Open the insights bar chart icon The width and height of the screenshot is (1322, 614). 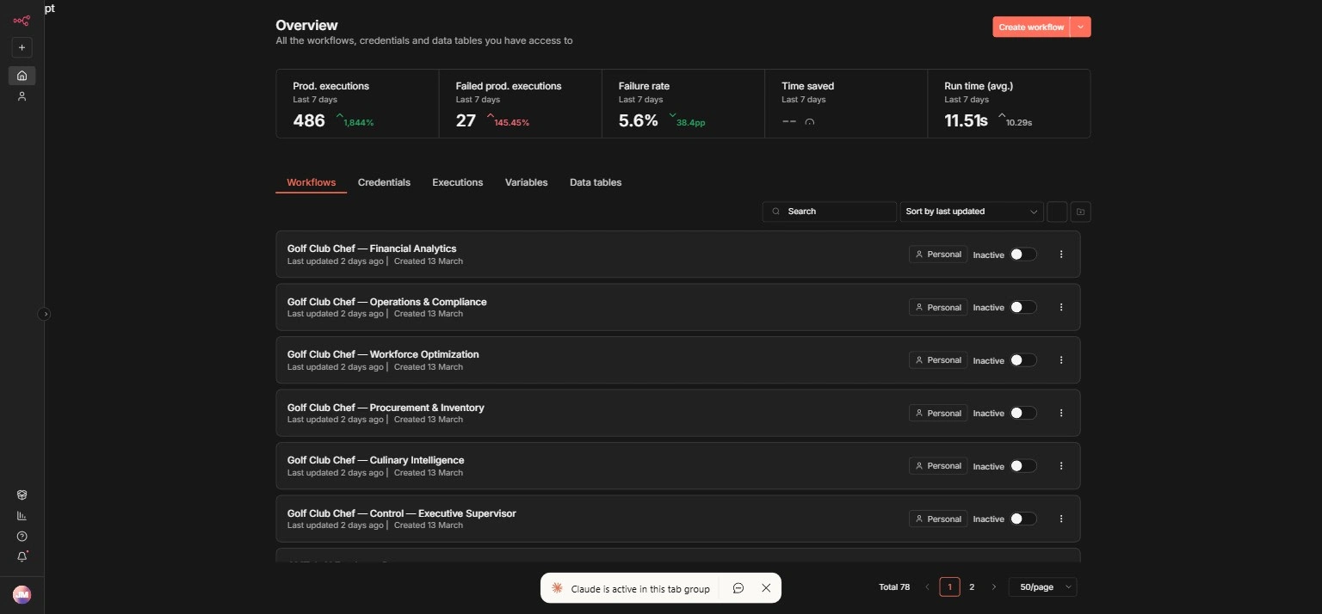coord(22,516)
